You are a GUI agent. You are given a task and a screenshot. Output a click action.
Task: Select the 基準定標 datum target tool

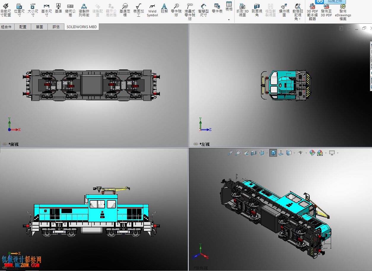click(125, 10)
